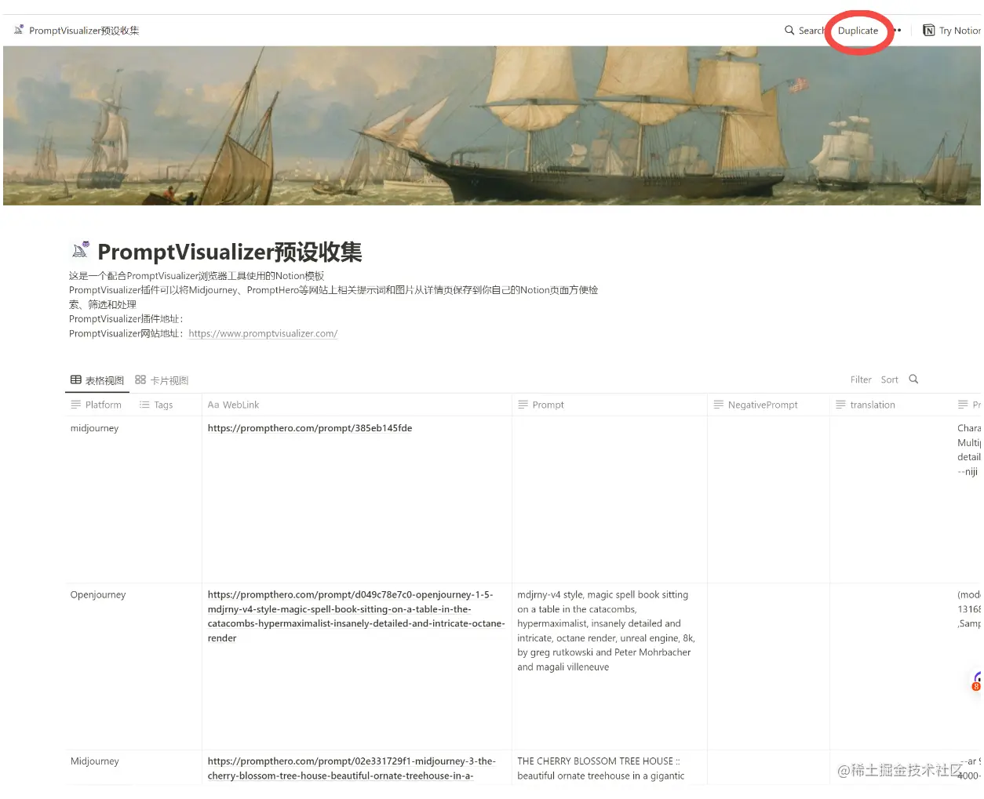
Task: Click the sailboat page icon beside title
Action: pos(80,251)
